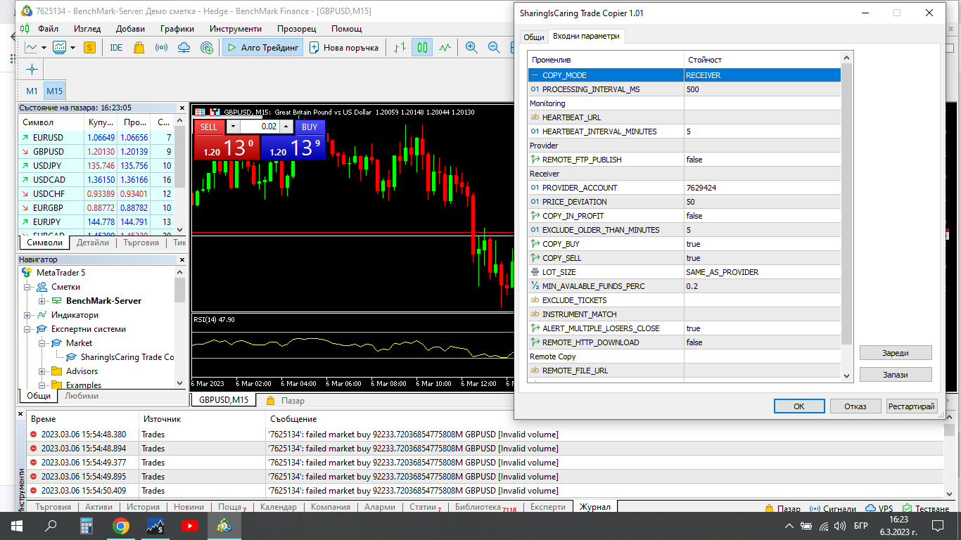Toggle the Алго Трейдинг button
The image size is (961, 540).
pos(263,48)
